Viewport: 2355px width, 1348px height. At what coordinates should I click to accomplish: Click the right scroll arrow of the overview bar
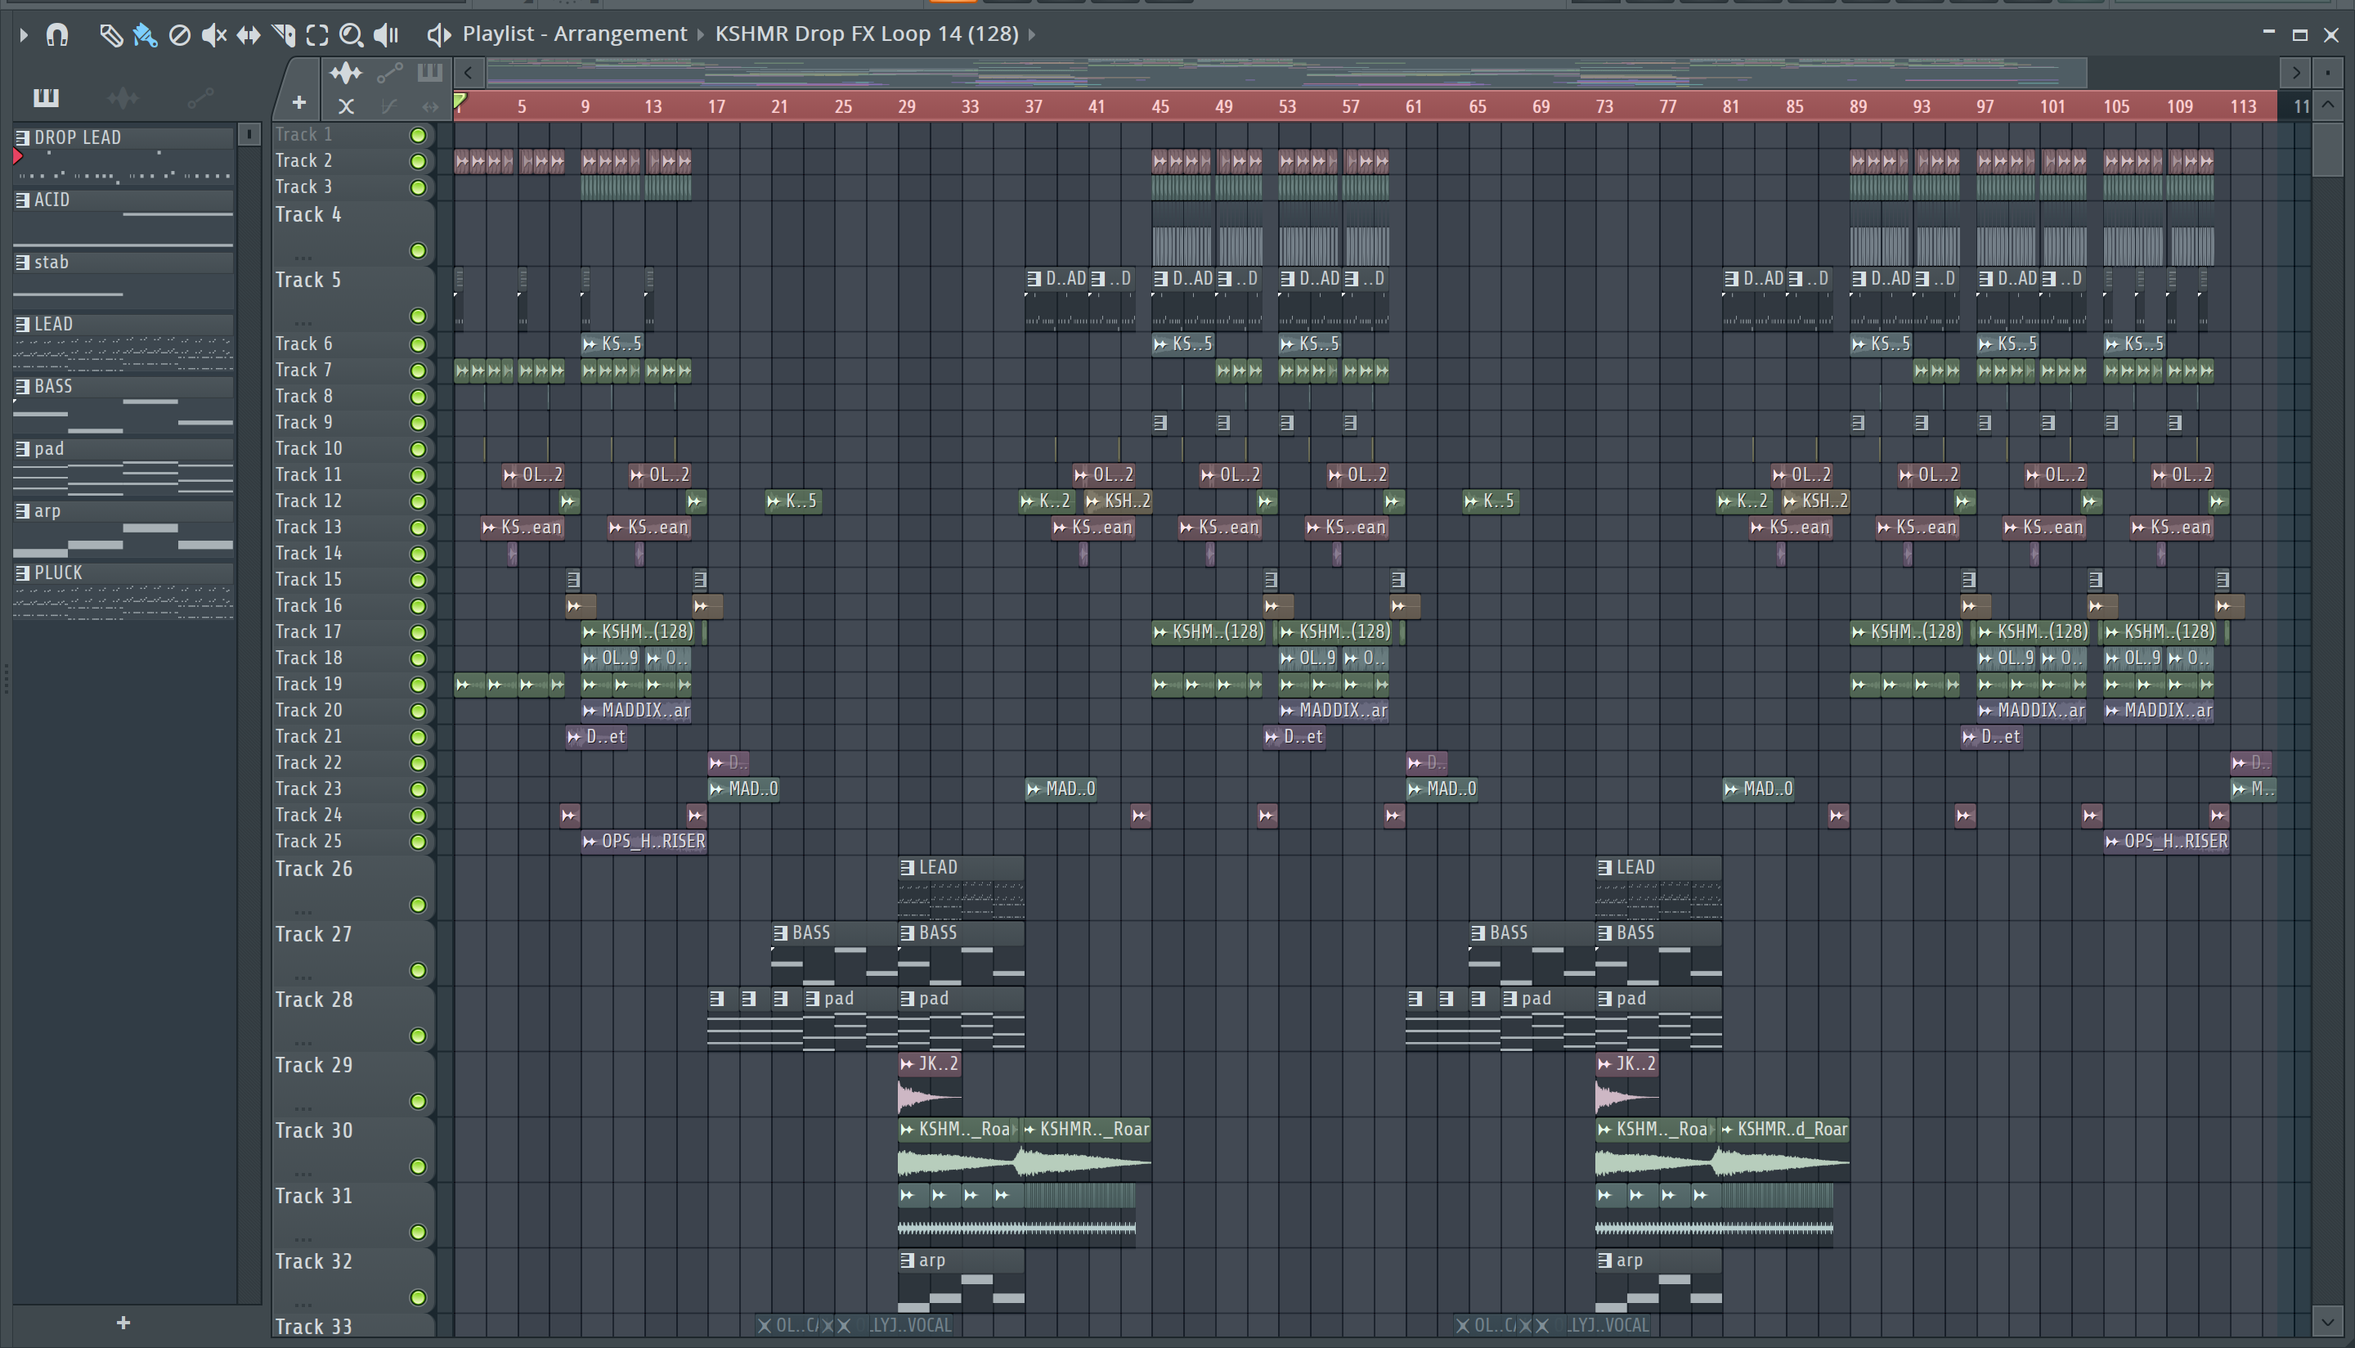pyautogui.click(x=2296, y=72)
